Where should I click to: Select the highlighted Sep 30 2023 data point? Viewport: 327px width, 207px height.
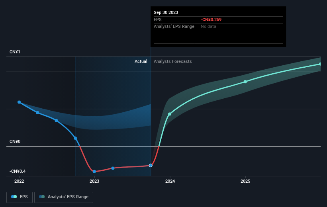tap(151, 165)
